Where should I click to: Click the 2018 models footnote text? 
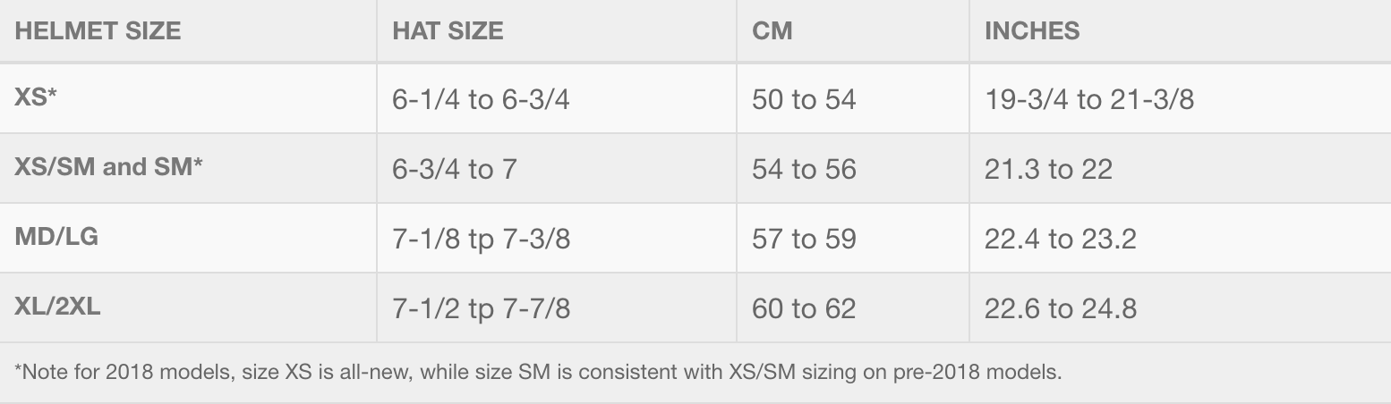(538, 372)
